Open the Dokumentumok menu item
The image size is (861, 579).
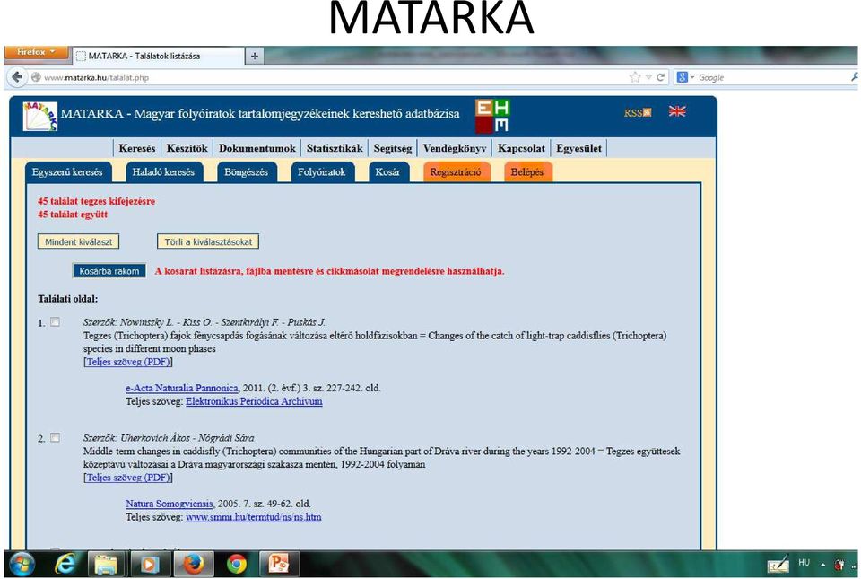pos(257,148)
